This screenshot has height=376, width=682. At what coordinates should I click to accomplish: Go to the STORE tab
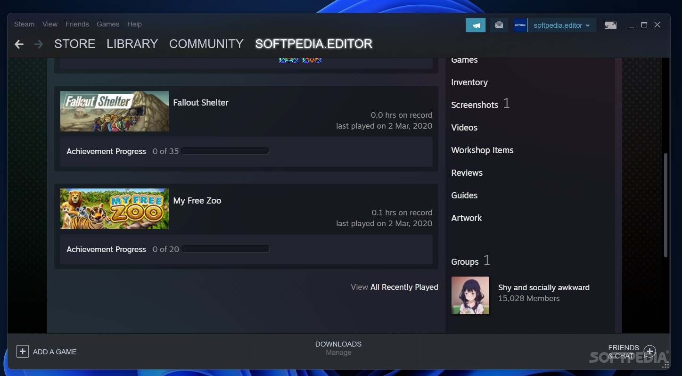point(74,44)
